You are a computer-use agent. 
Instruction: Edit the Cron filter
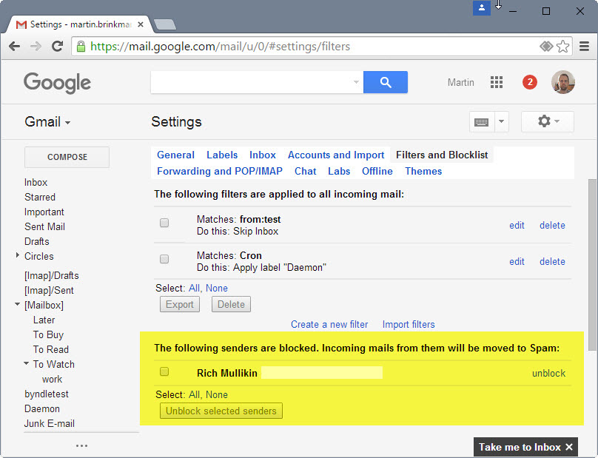(x=517, y=262)
